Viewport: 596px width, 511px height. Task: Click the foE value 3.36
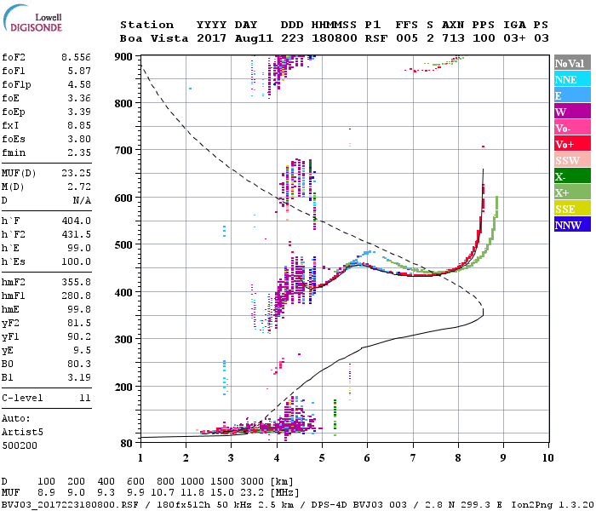(x=79, y=98)
